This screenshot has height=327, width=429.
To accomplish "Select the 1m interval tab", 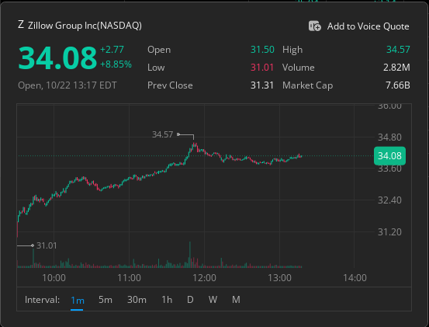I will tap(77, 300).
